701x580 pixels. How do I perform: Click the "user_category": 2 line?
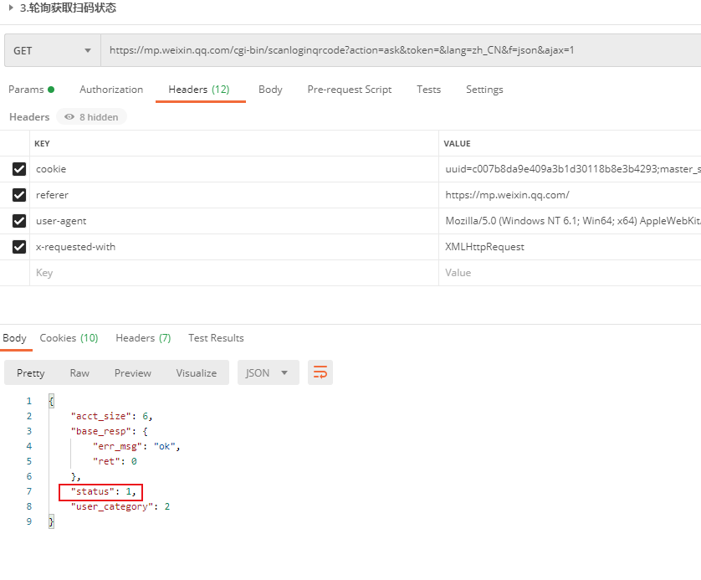pyautogui.click(x=120, y=506)
